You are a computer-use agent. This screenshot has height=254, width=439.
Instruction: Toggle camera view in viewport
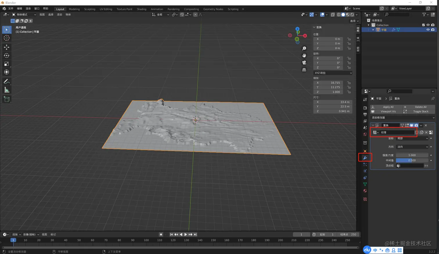click(304, 63)
